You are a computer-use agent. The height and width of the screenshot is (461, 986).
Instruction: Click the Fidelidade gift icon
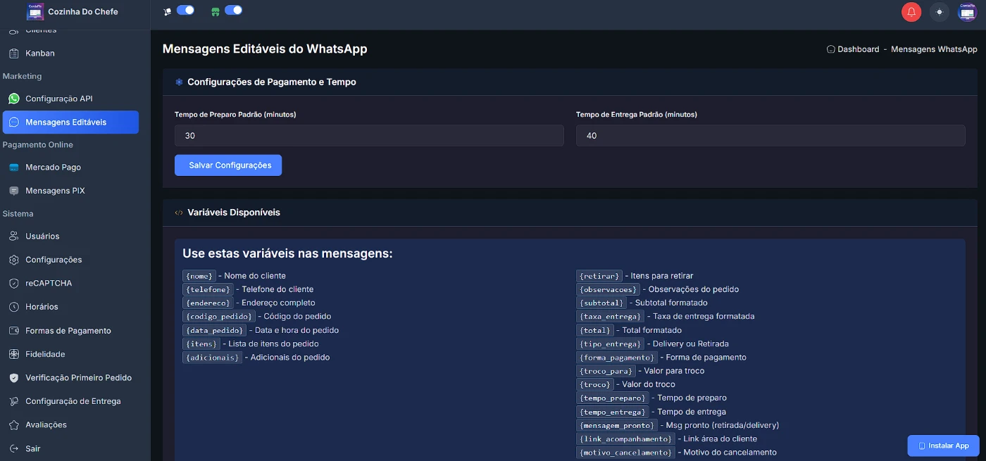click(x=14, y=355)
